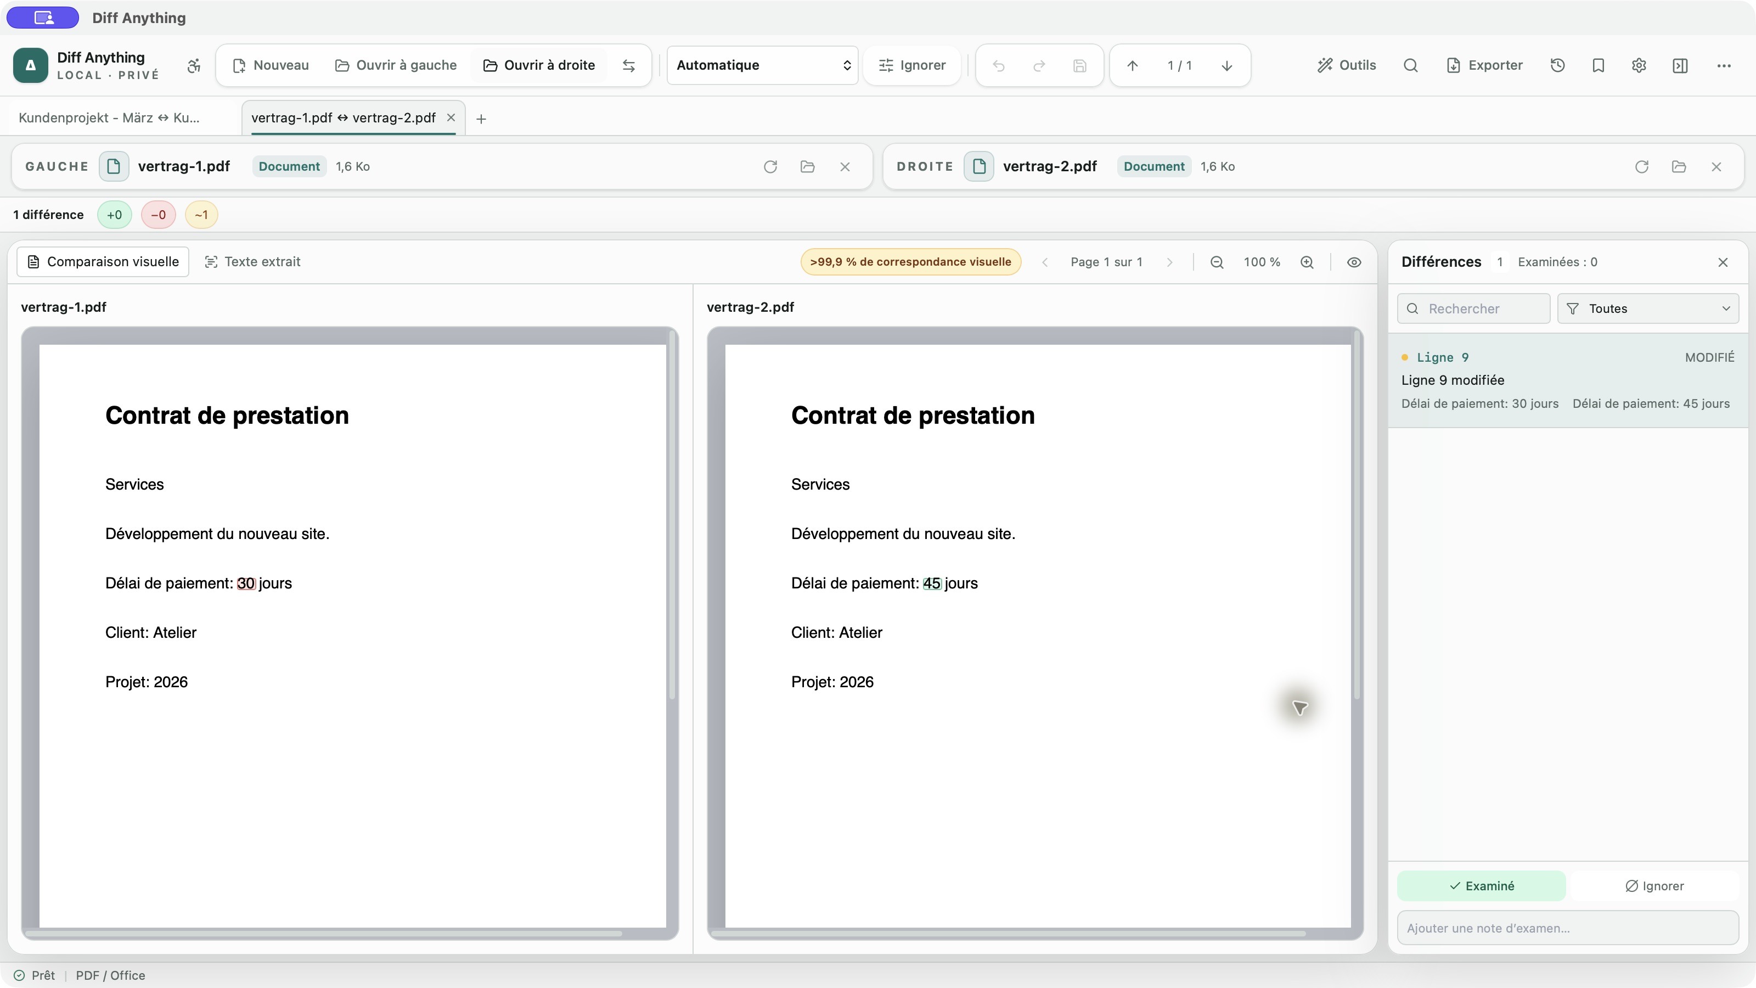Screen dimensions: 1756x988
Task: Click the Rechercher field in Différences
Action: [x=1474, y=309]
